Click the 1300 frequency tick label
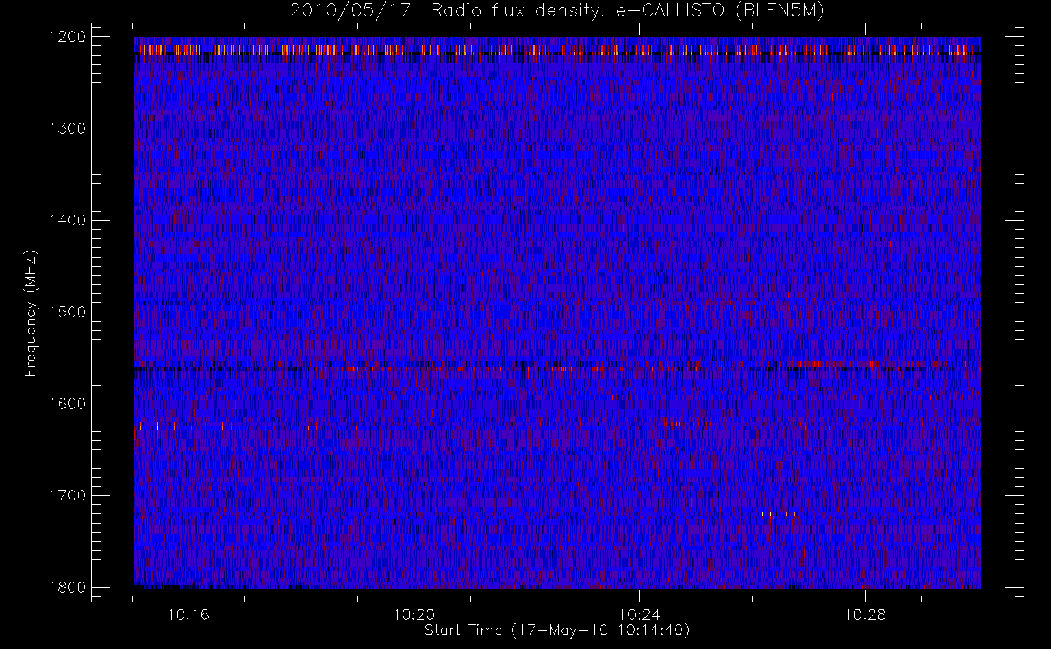The height and width of the screenshot is (649, 1051). [68, 129]
